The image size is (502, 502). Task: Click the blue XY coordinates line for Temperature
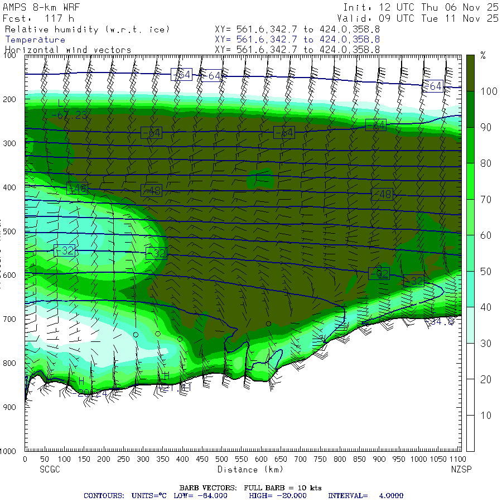pyautogui.click(x=297, y=40)
